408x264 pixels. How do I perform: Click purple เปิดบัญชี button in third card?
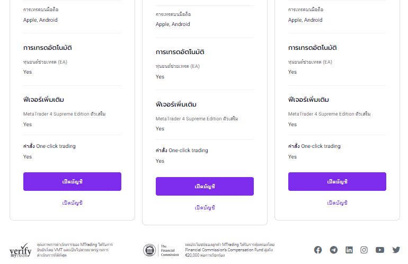click(337, 181)
